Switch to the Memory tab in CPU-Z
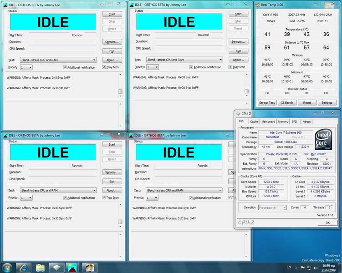The height and width of the screenshot is (273, 342). click(x=283, y=121)
